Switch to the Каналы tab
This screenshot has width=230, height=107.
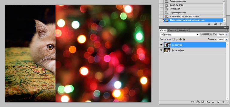pyautogui.click(x=172, y=30)
